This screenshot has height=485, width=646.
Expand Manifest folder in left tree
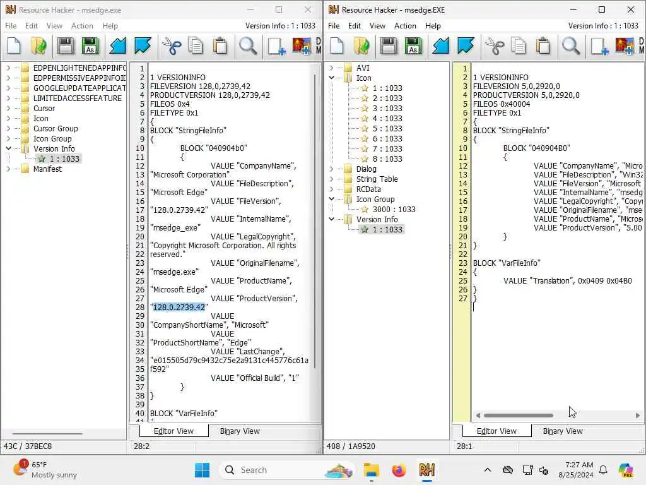[8, 169]
